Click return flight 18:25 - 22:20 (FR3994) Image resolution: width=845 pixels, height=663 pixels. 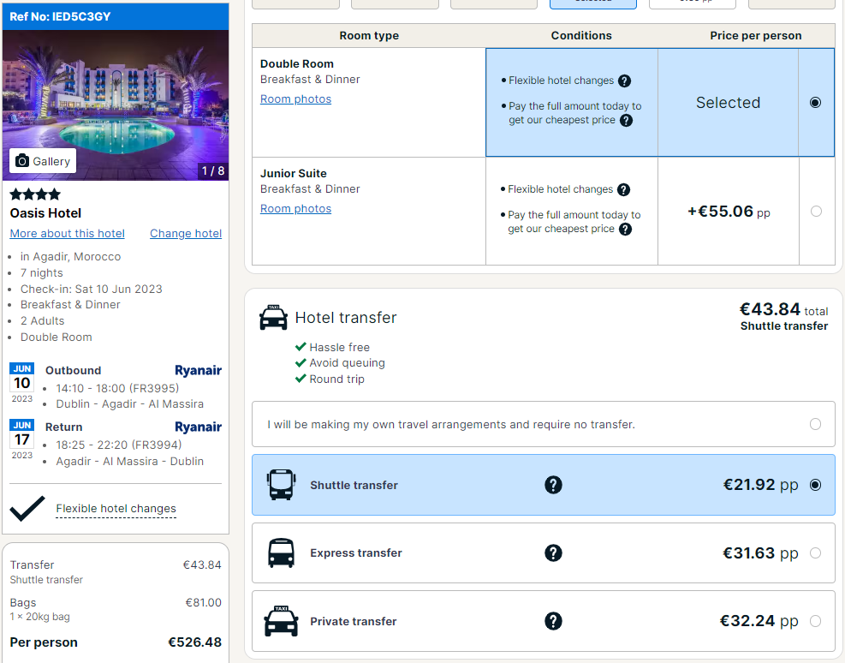coord(118,445)
